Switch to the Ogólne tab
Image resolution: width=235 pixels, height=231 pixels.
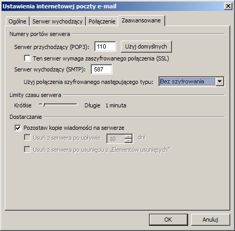pyautogui.click(x=17, y=21)
